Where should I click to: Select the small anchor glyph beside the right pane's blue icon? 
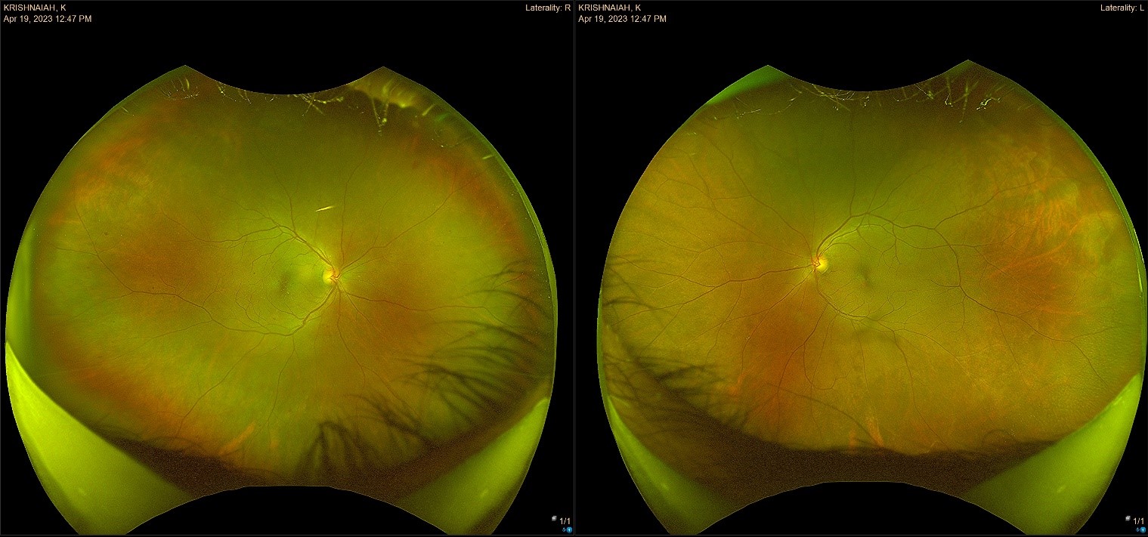[564, 529]
